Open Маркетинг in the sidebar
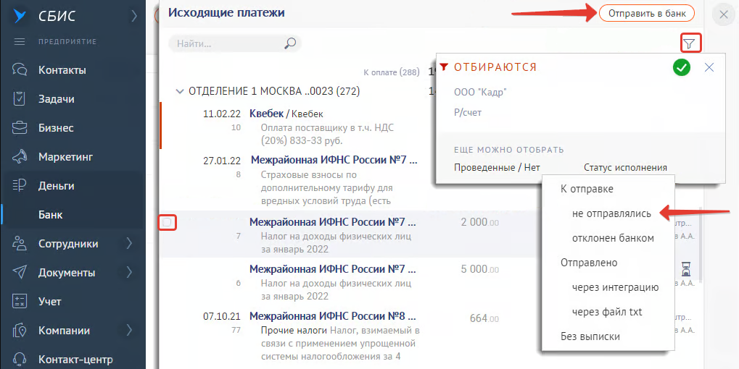Viewport: 739px width, 369px height. [66, 156]
